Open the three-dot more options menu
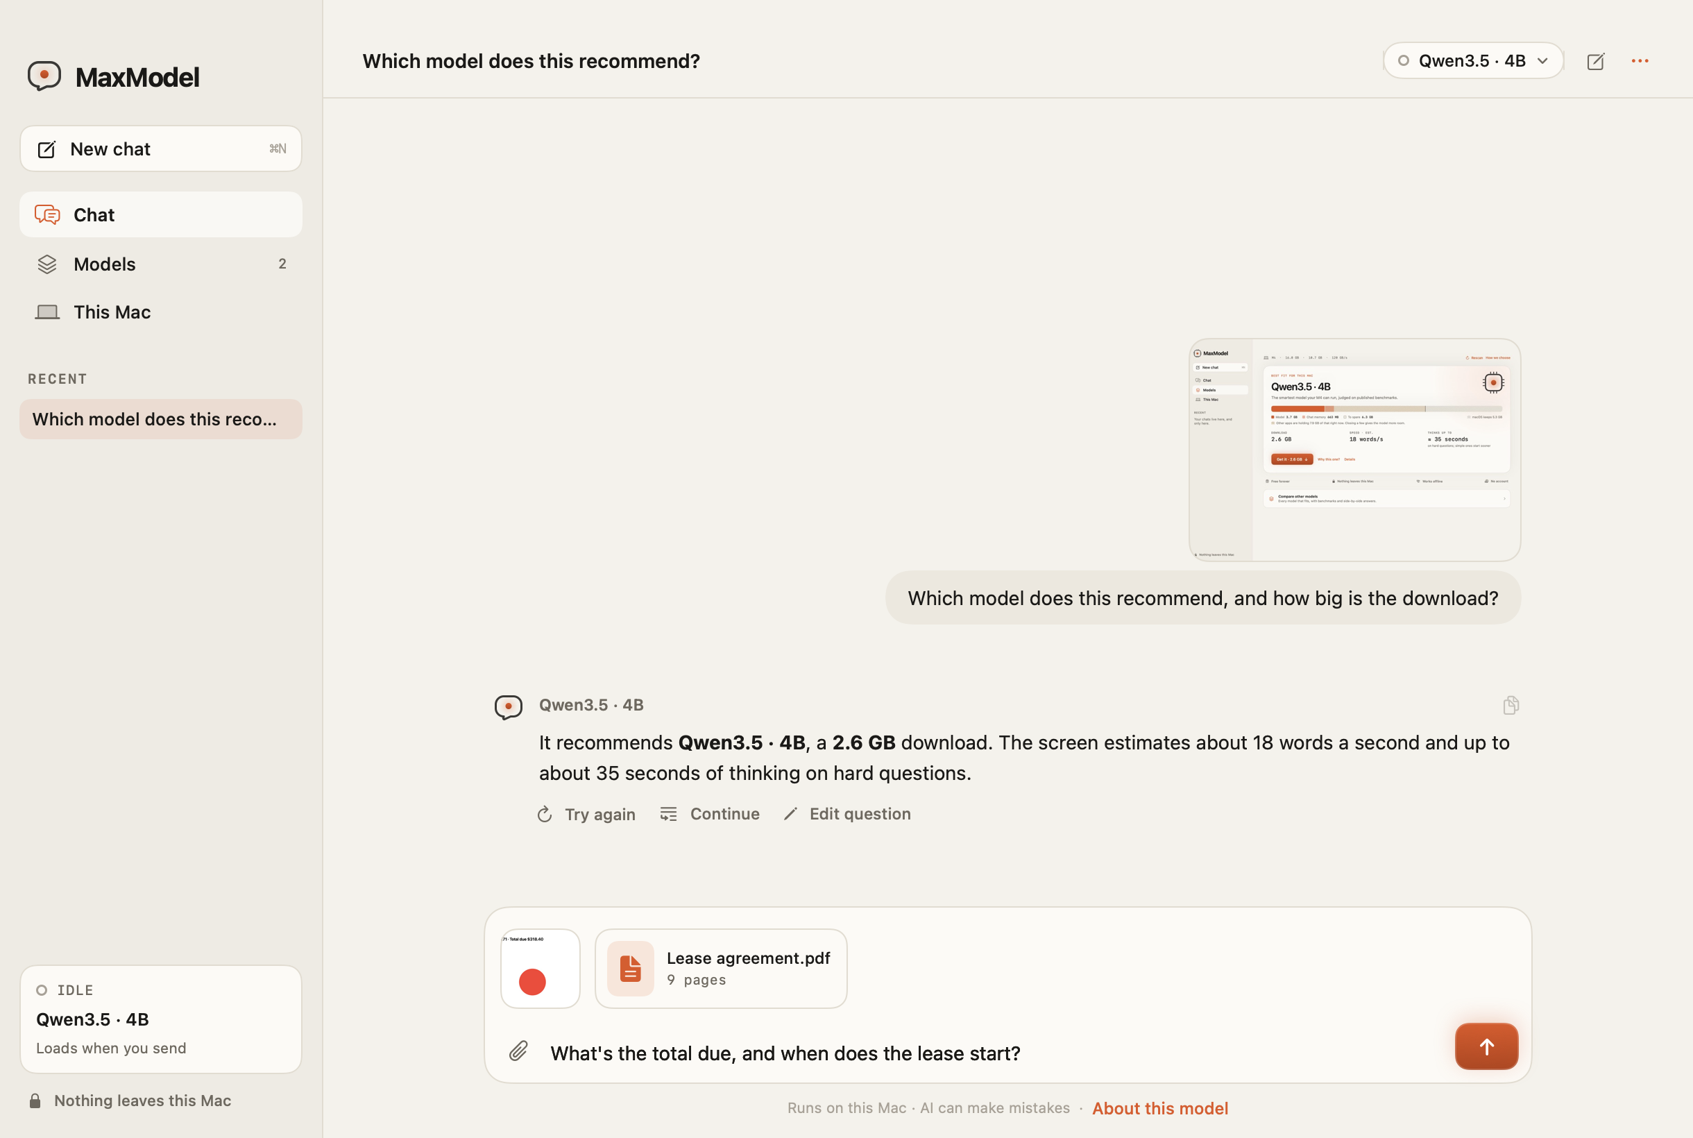Image resolution: width=1693 pixels, height=1138 pixels. (1640, 61)
